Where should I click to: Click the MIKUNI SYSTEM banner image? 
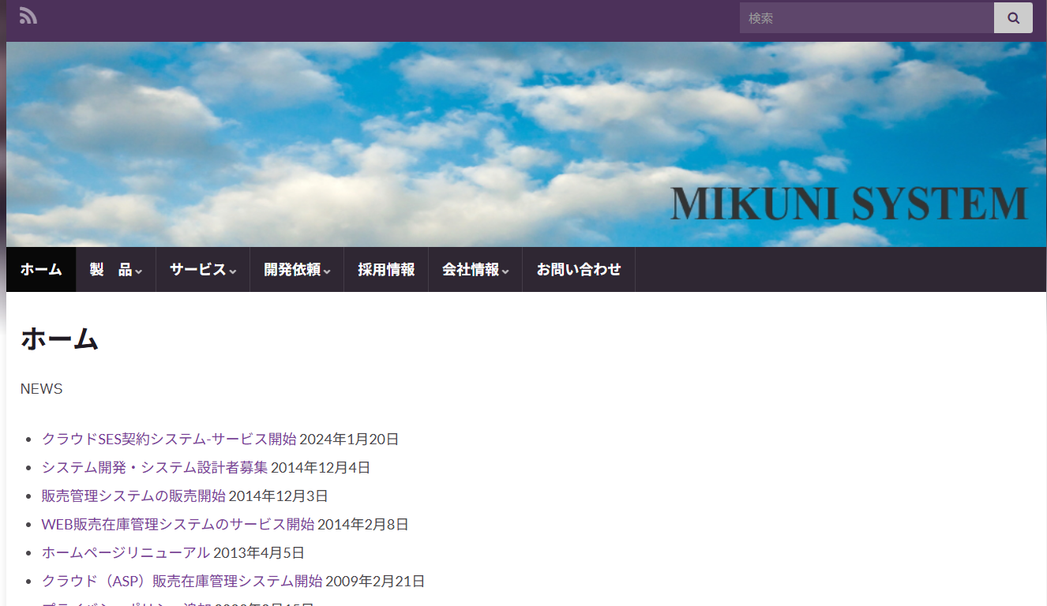click(x=526, y=144)
